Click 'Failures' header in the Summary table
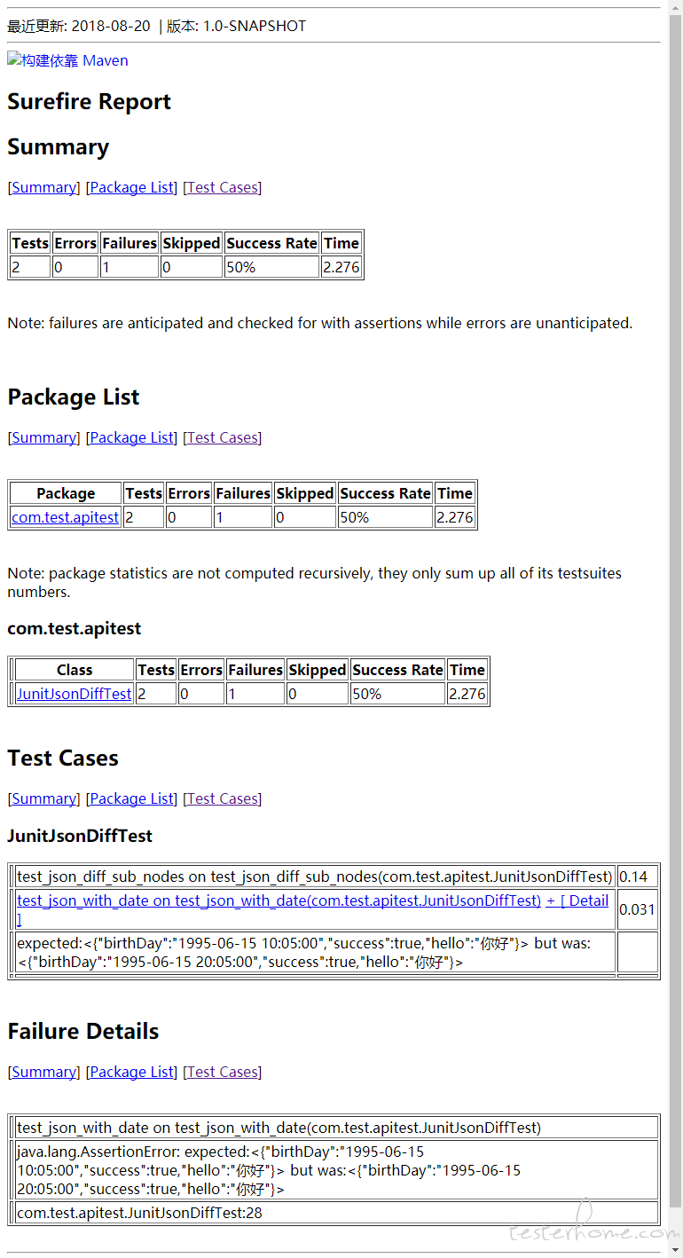Image resolution: width=683 pixels, height=1258 pixels. point(130,243)
